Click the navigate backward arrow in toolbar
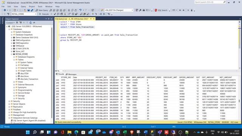The width and height of the screenshot is (242, 136). [180, 10]
